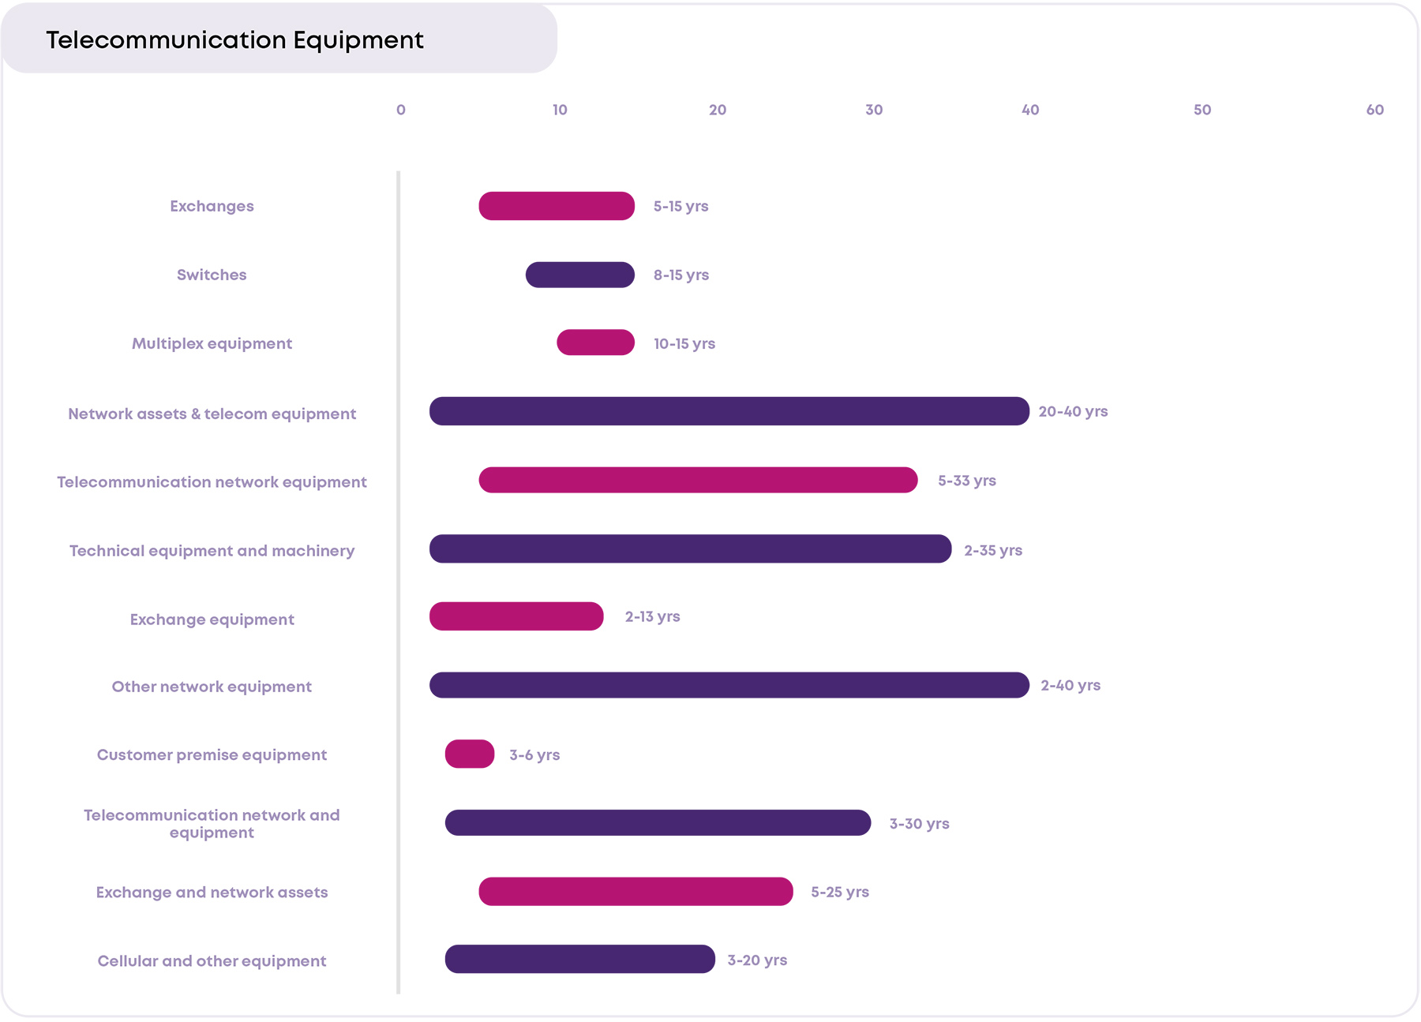Click the 10 axis tick label
Image resolution: width=1421 pixels, height=1022 pixels.
point(560,110)
